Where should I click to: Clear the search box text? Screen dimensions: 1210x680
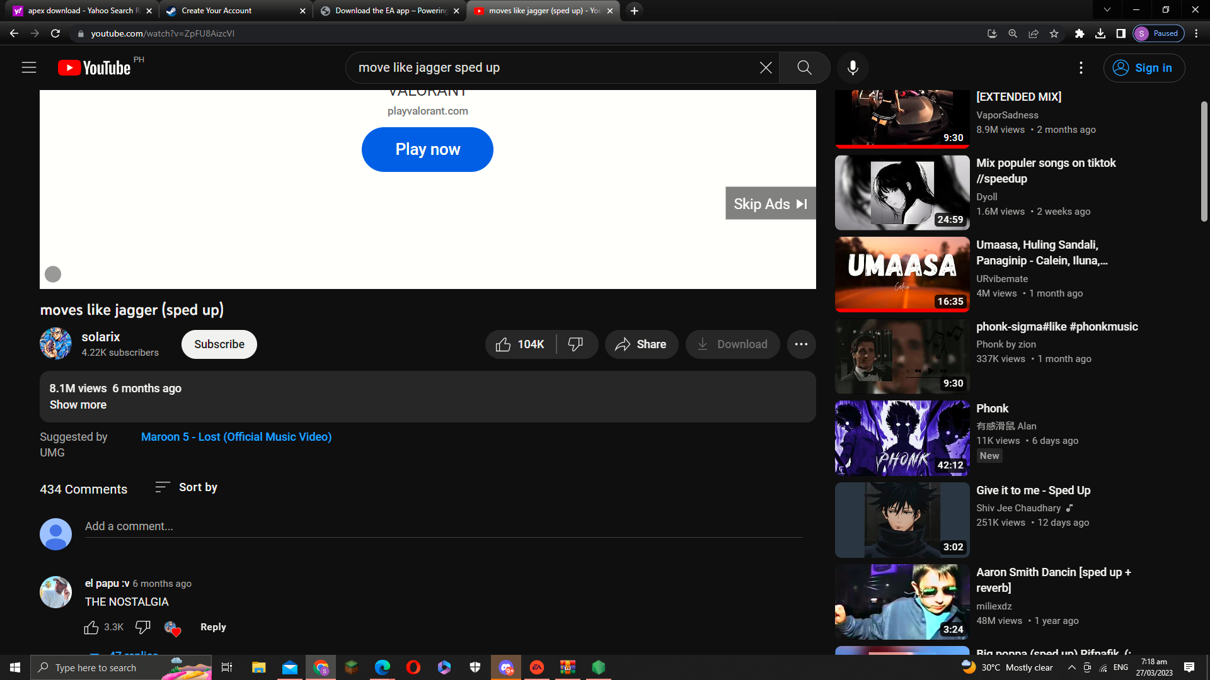[x=765, y=67]
